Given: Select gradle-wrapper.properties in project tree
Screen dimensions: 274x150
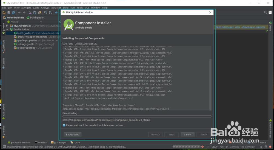Looking at the screenshot, I should (x=36, y=37).
